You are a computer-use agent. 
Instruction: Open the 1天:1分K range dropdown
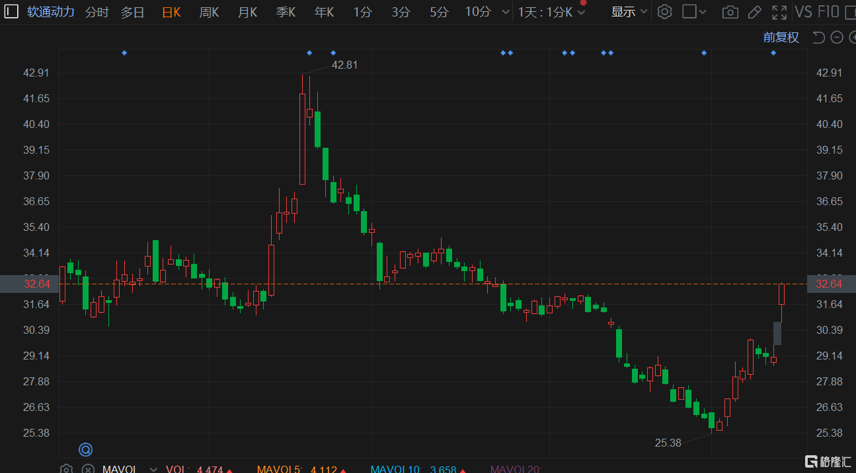[x=551, y=12]
